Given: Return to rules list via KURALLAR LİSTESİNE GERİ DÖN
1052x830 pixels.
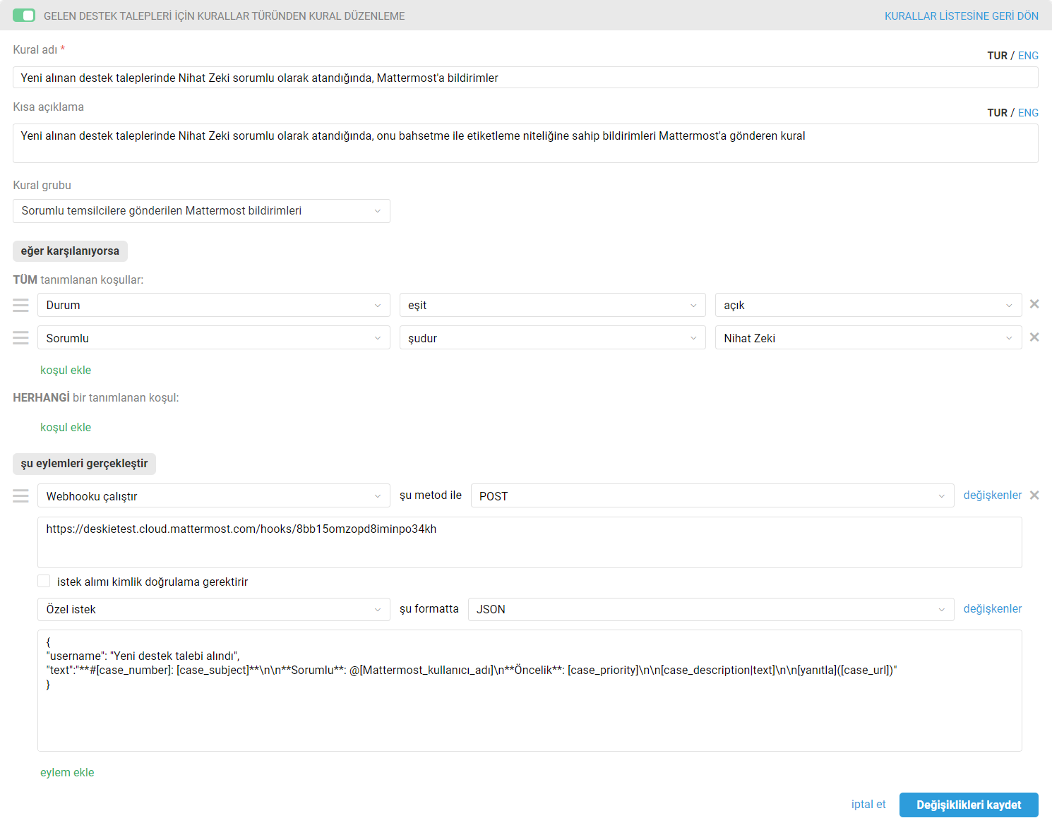Looking at the screenshot, I should click(961, 16).
